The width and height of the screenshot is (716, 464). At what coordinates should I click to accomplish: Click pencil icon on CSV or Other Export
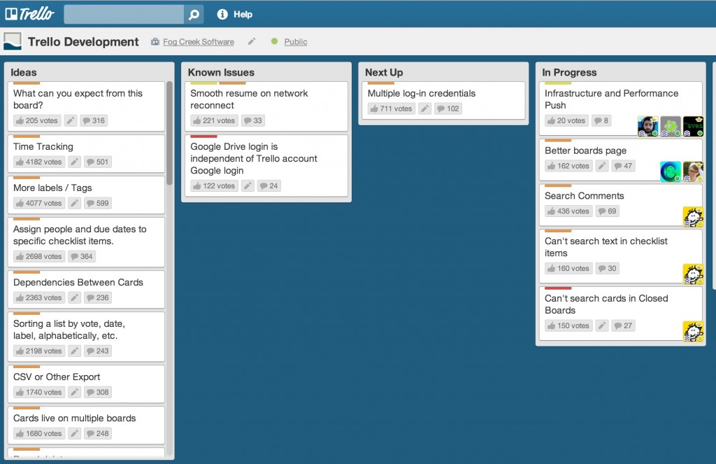(74, 392)
